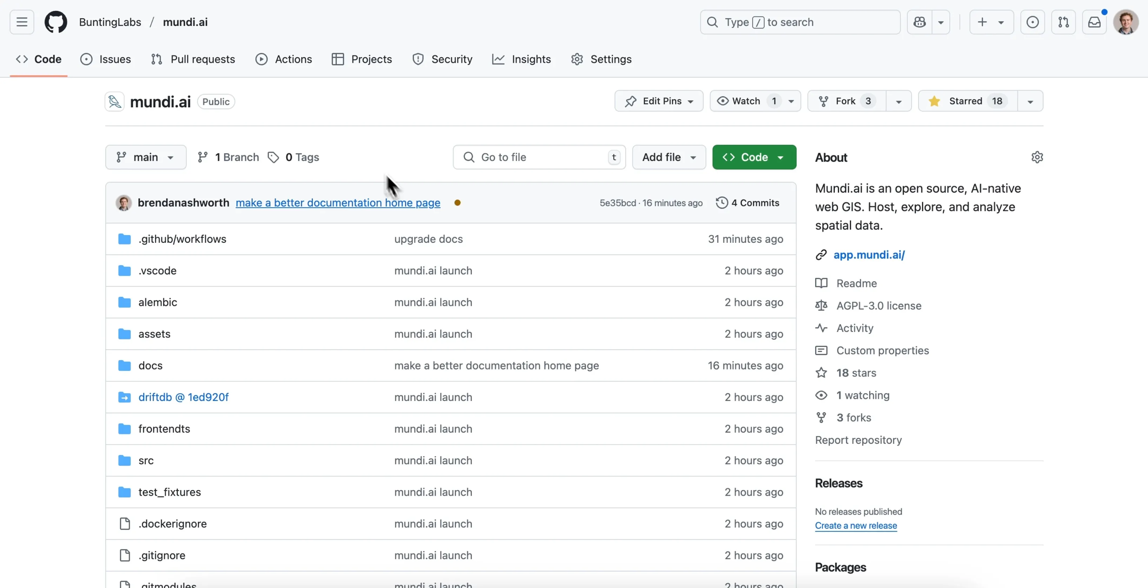The height and width of the screenshot is (588, 1148).
Task: Click the driftdb submodule folder icon
Action: tap(124, 397)
